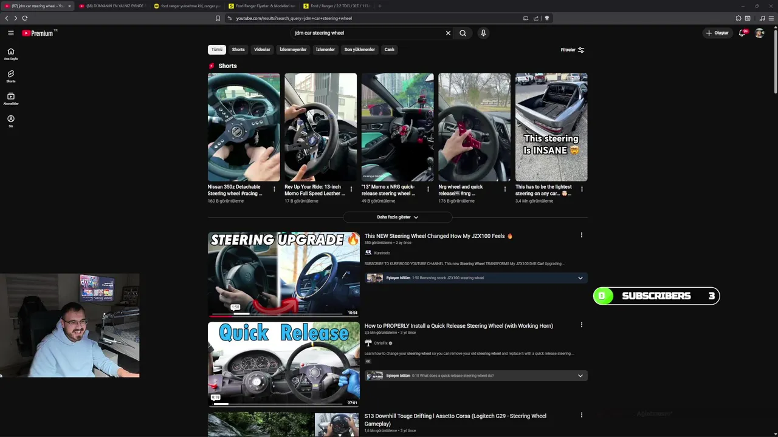Open S13 Downhill Touge Drifting title
This screenshot has width=778, height=437.
tap(455, 419)
